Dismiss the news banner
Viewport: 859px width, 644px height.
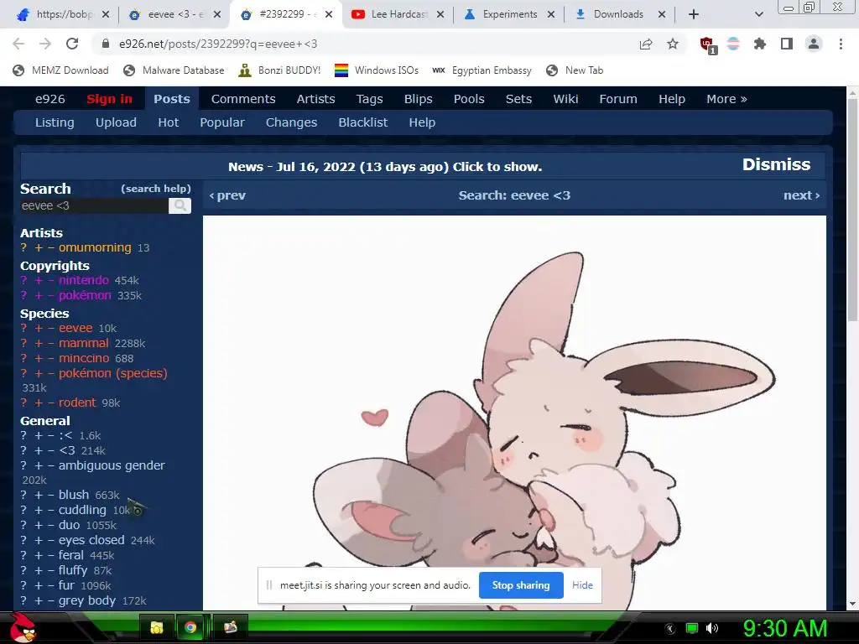click(776, 165)
